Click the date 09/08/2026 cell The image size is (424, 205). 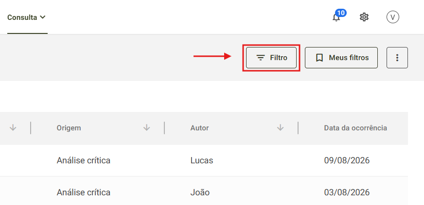pyautogui.click(x=347, y=160)
